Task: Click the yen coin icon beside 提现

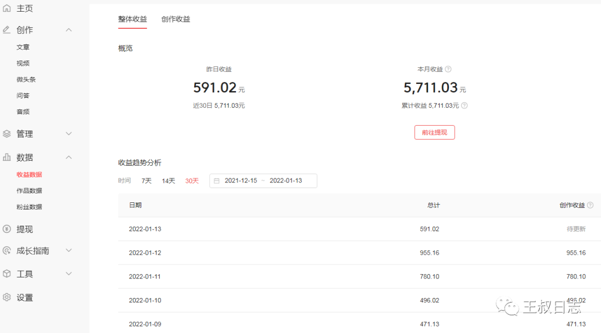Action: (x=7, y=229)
